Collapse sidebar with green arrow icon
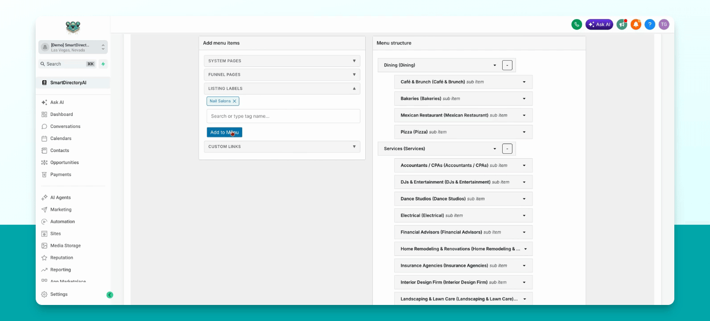This screenshot has height=321, width=710. (110, 295)
